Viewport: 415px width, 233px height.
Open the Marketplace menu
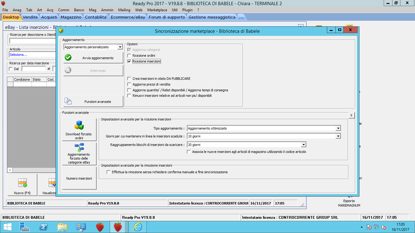click(157, 10)
